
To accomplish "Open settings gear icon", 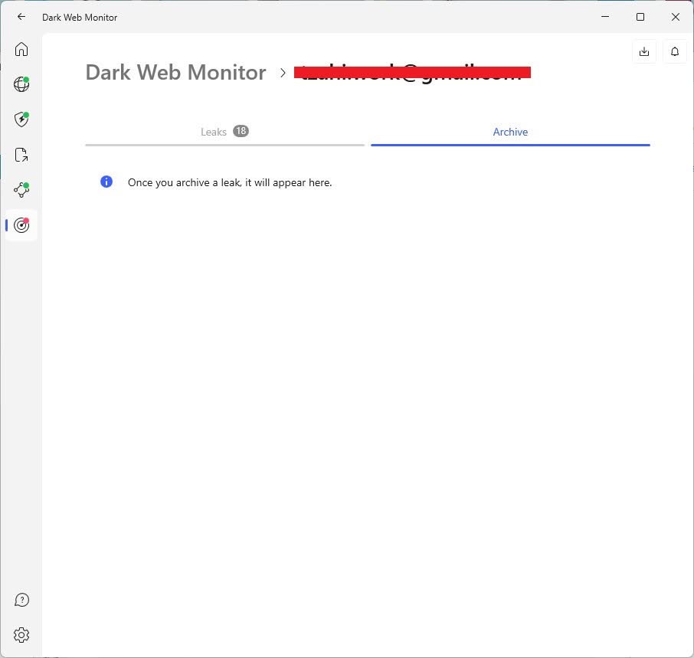I will coord(21,635).
